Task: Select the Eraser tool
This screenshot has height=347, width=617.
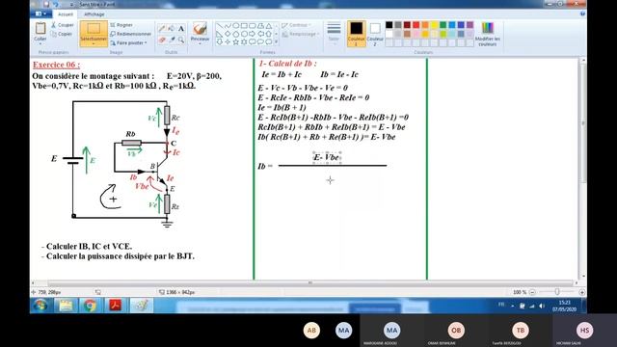Action: coord(162,40)
